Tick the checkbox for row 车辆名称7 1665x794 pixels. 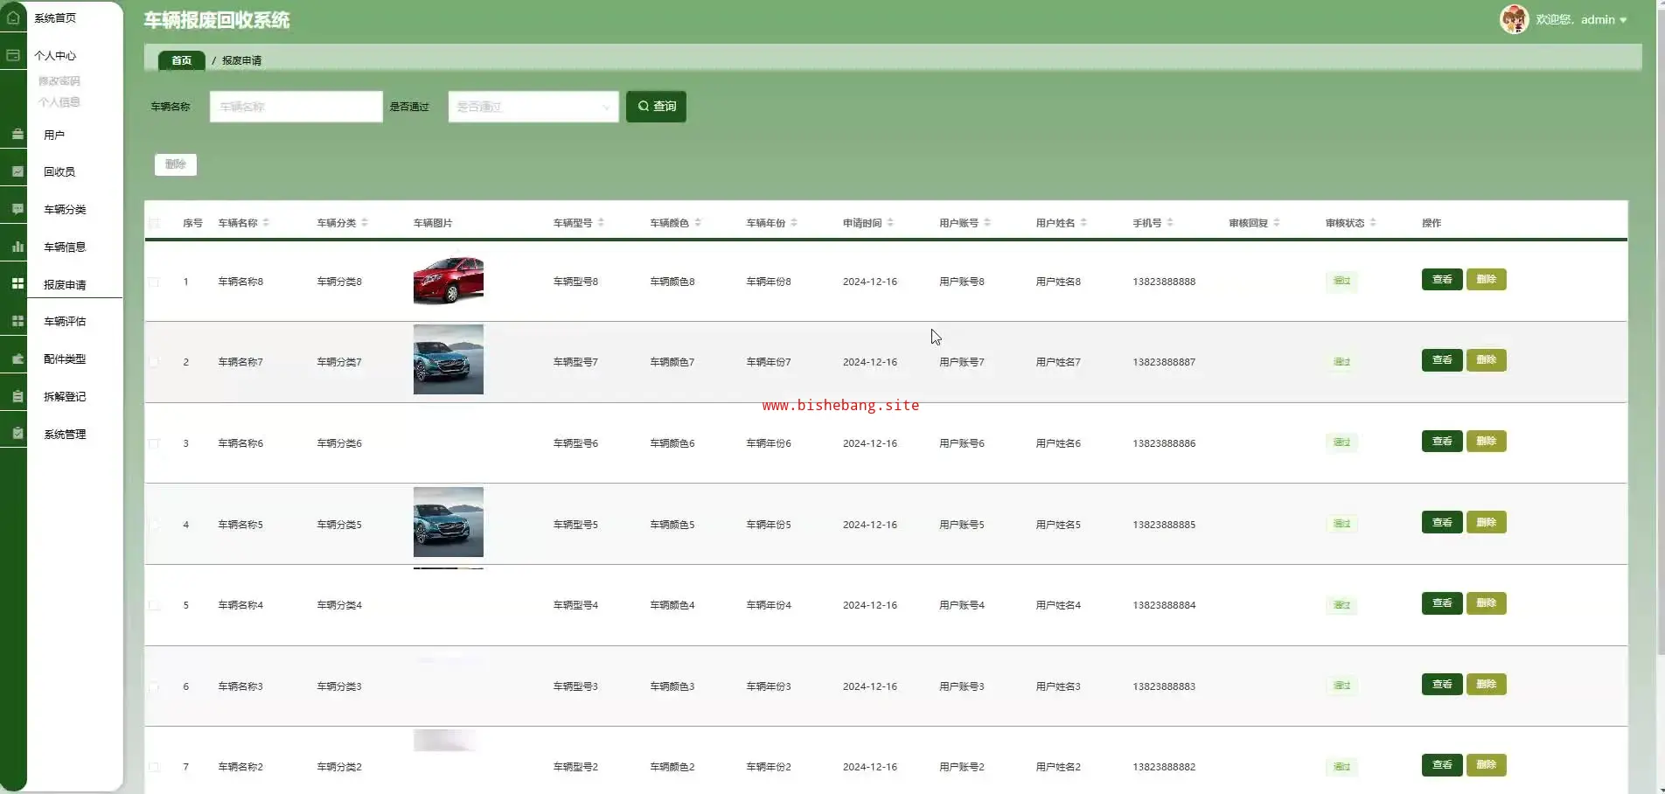(x=154, y=362)
